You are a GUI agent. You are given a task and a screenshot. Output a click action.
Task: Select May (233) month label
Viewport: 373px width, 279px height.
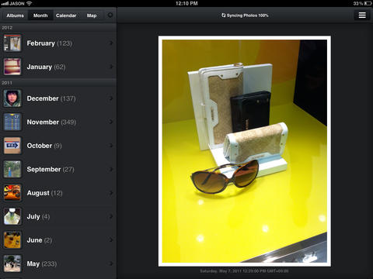point(42,263)
